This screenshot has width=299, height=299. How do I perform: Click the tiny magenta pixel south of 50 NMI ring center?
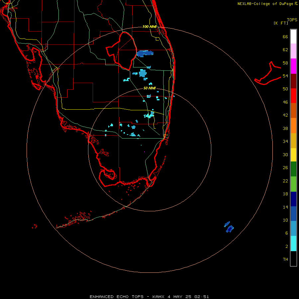pos(145,152)
